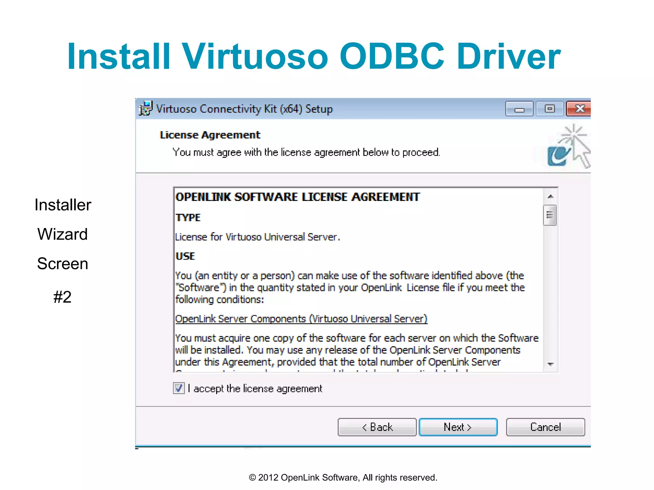This screenshot has height=490, width=654.
Task: Click the 'I accept the license agreement' label
Action: click(x=255, y=389)
